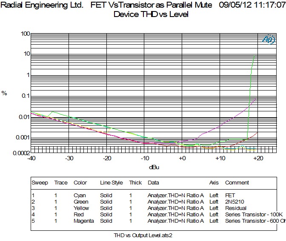Image resolution: width=286 pixels, height=241 pixels.
Task: Click 'Solid' line style in Cyan row
Action: click(x=106, y=196)
